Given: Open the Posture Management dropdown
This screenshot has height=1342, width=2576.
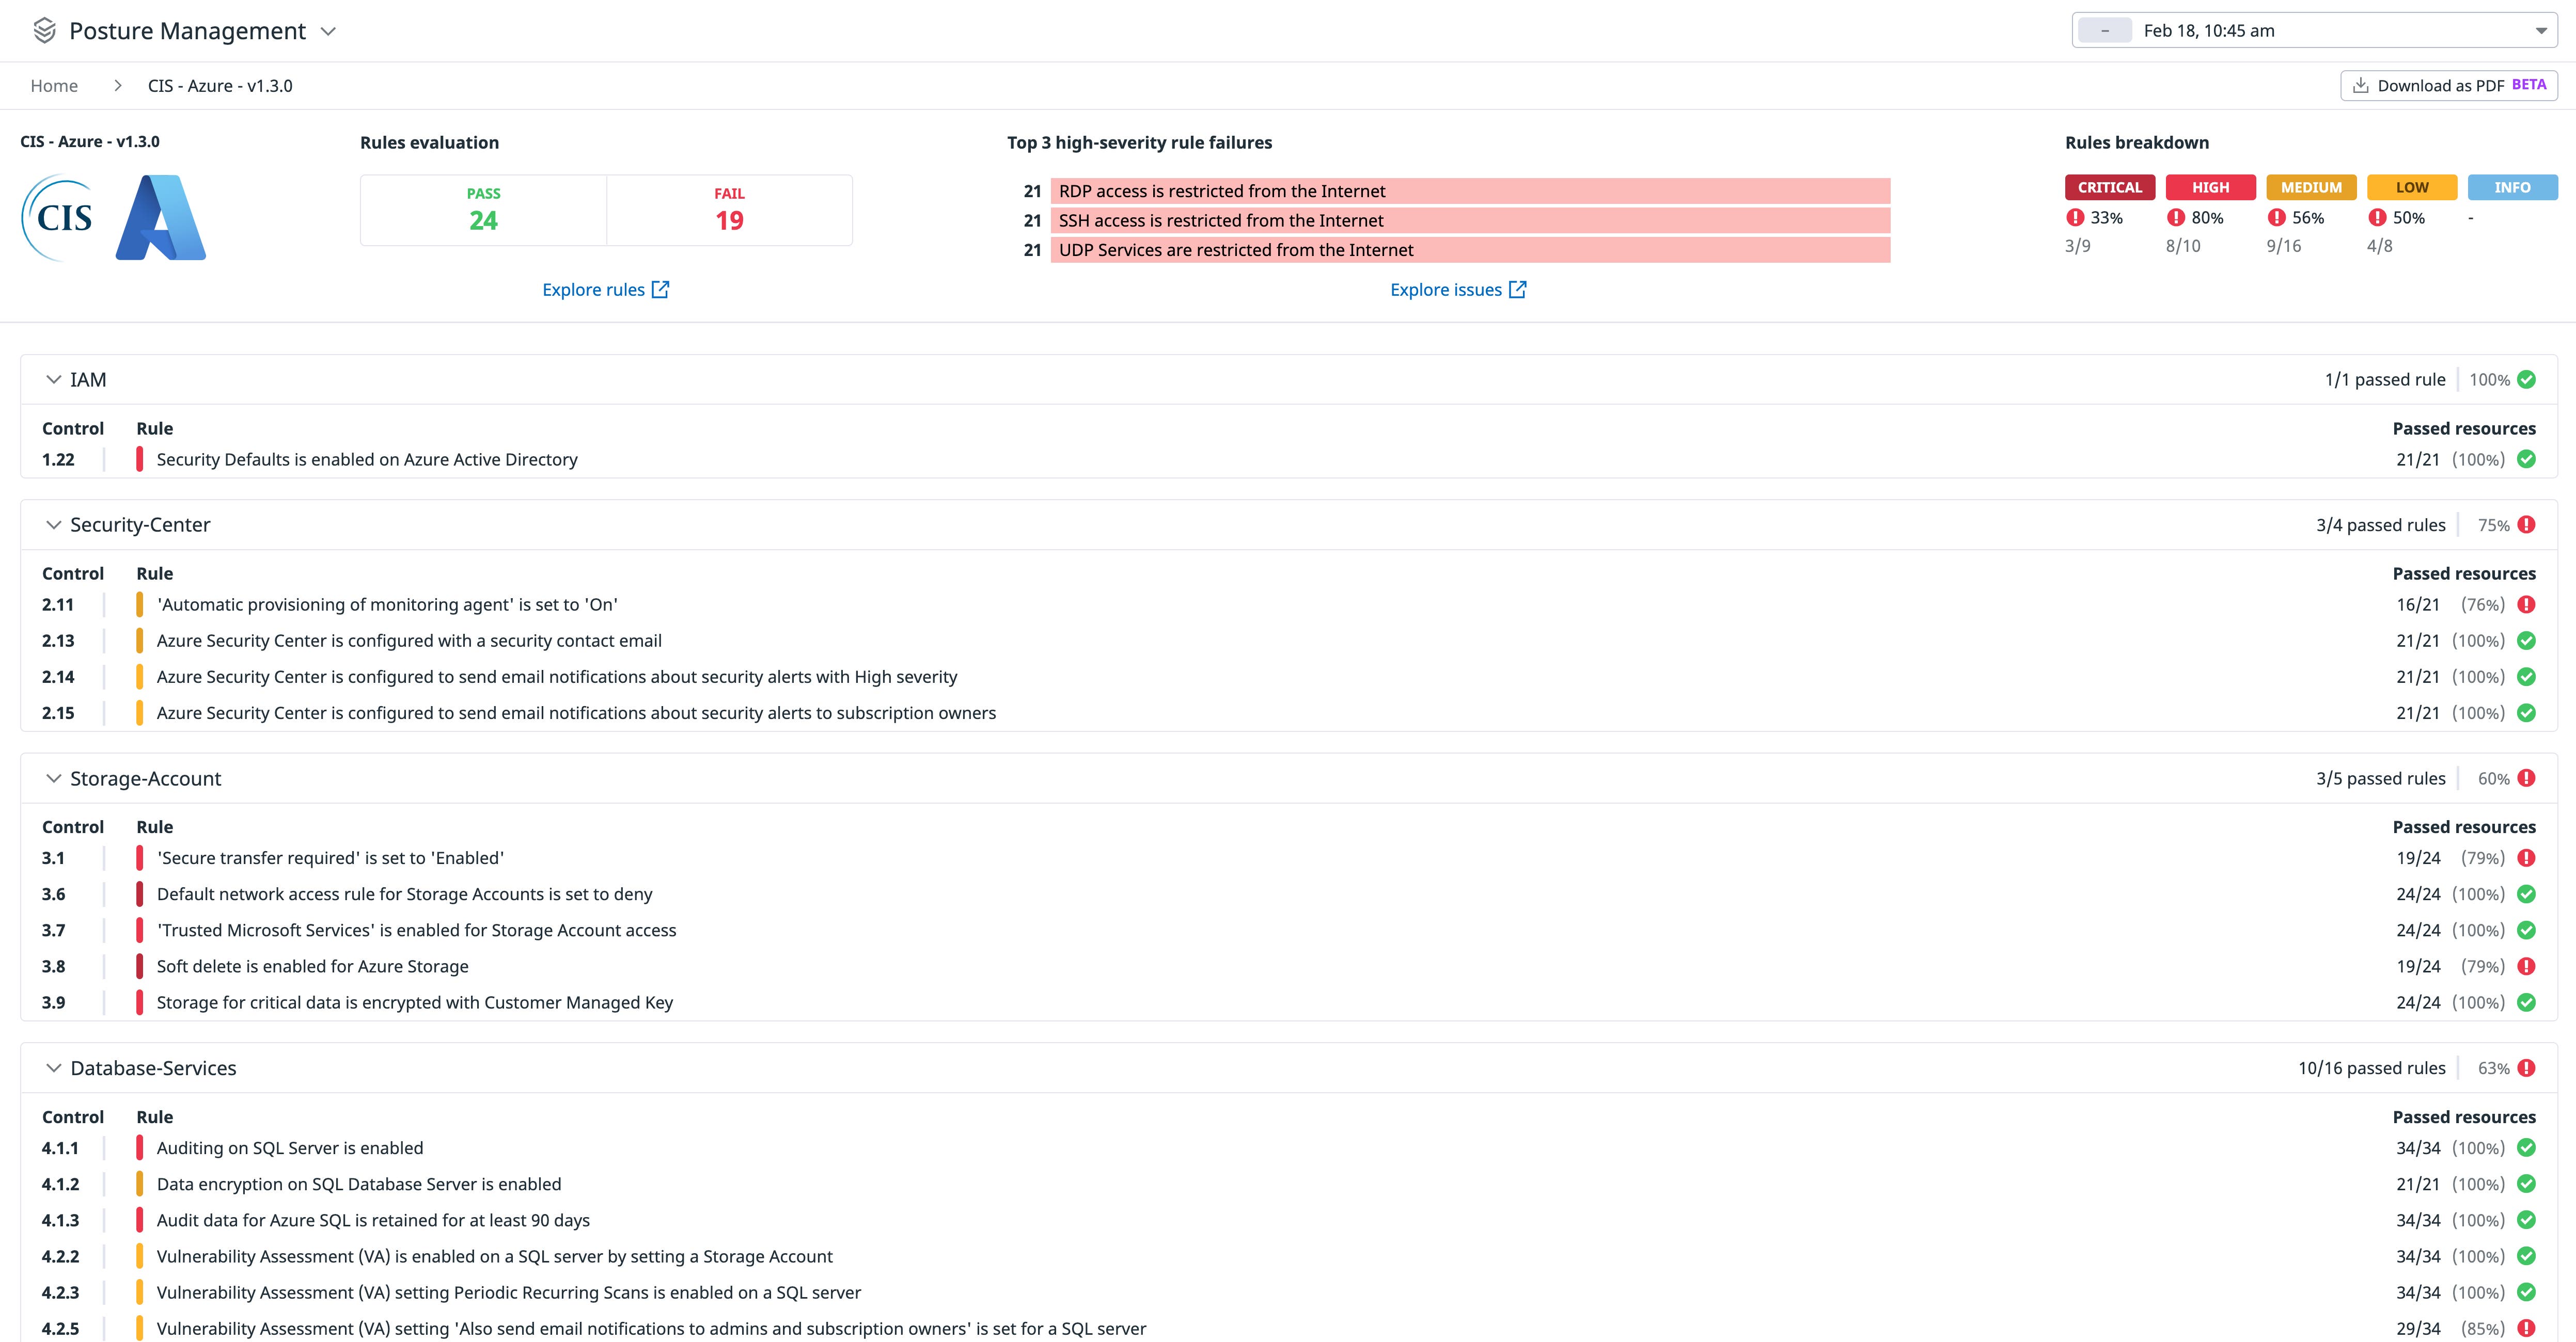Looking at the screenshot, I should point(329,31).
